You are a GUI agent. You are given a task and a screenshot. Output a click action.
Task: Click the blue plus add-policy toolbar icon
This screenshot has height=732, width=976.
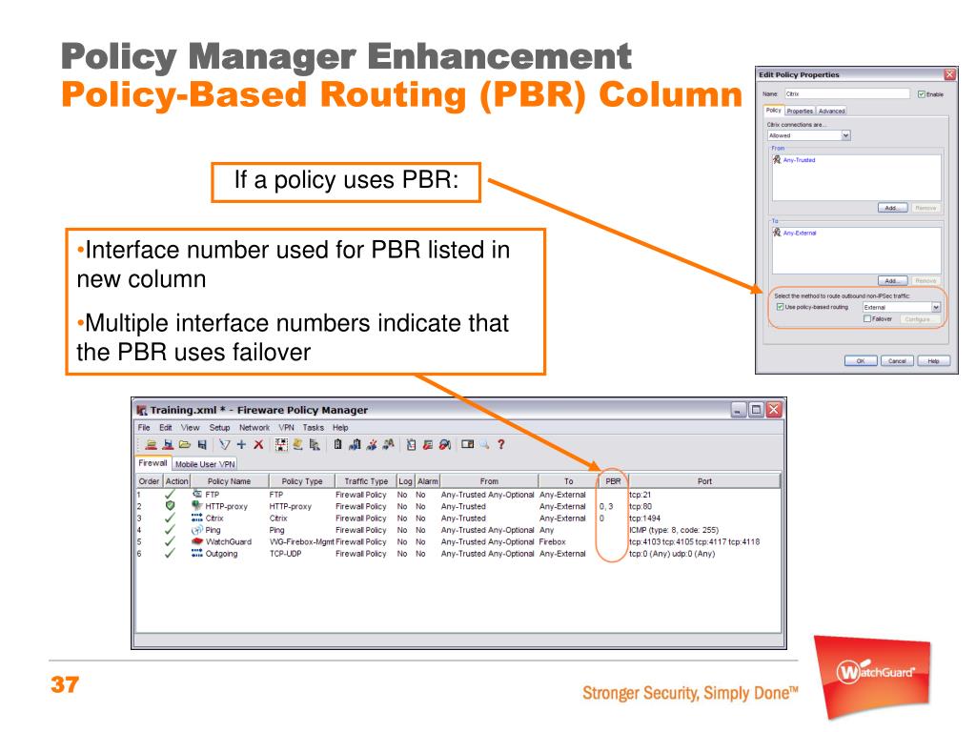241,444
